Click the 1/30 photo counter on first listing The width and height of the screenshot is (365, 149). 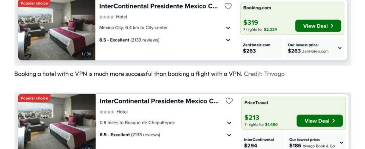point(86,54)
